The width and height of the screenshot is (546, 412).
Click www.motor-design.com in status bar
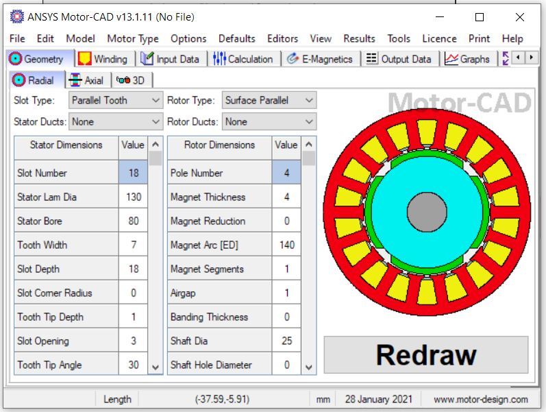(480, 399)
